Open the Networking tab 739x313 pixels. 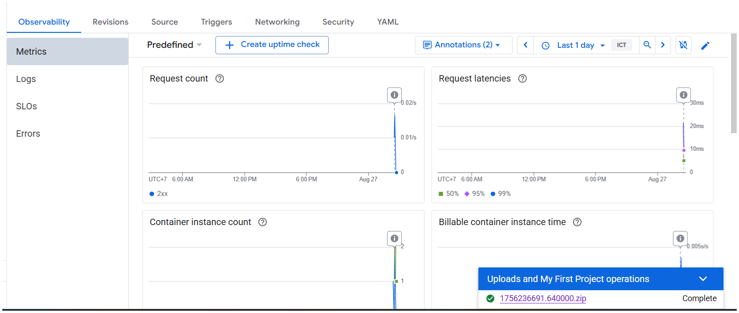[x=277, y=22]
